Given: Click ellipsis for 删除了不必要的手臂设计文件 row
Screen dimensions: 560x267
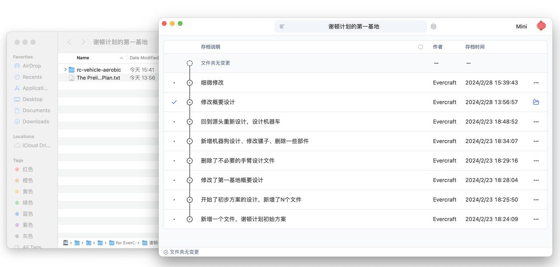Looking at the screenshot, I should click(536, 161).
